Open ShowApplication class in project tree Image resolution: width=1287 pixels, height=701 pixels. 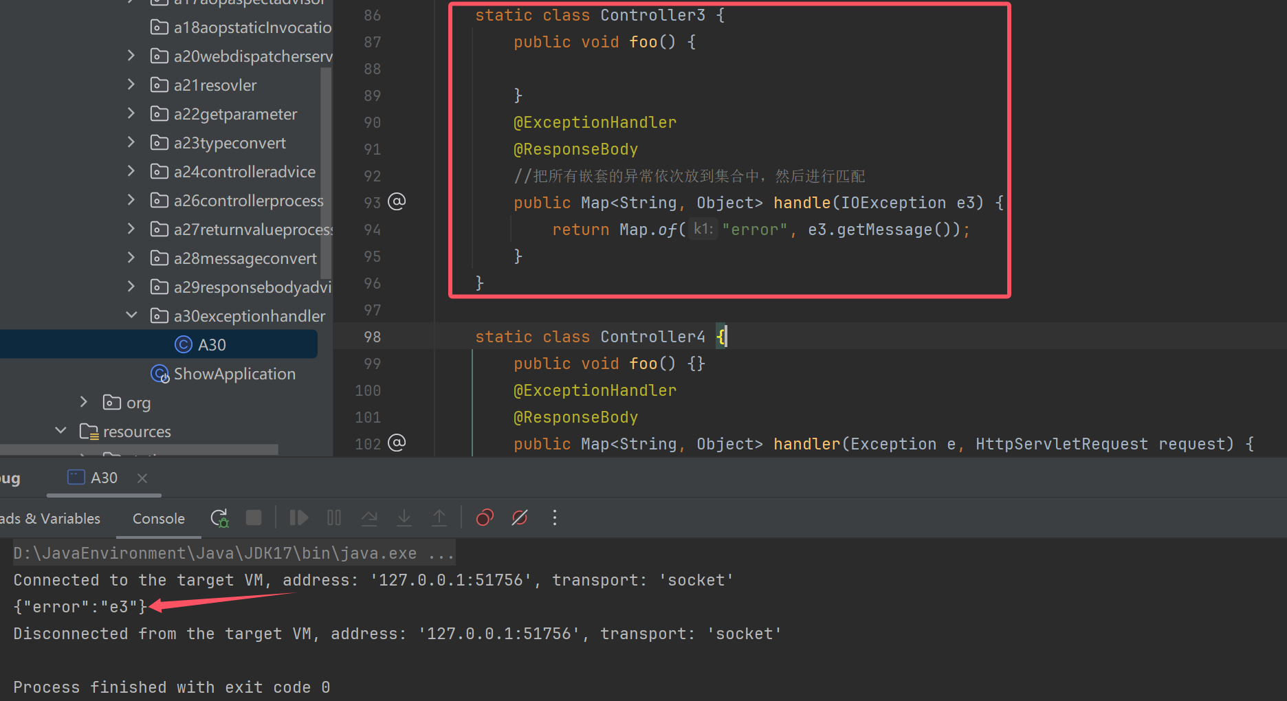click(x=234, y=374)
